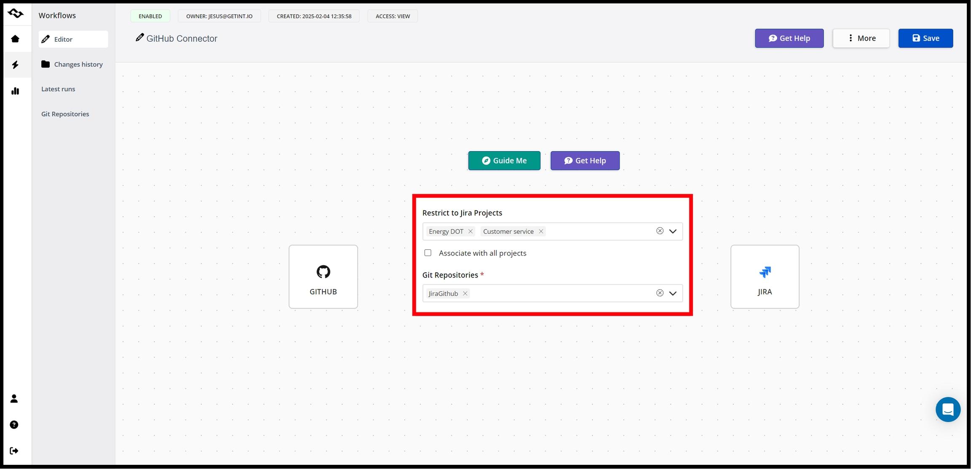Click the user profile icon
971x469 pixels.
tap(14, 399)
